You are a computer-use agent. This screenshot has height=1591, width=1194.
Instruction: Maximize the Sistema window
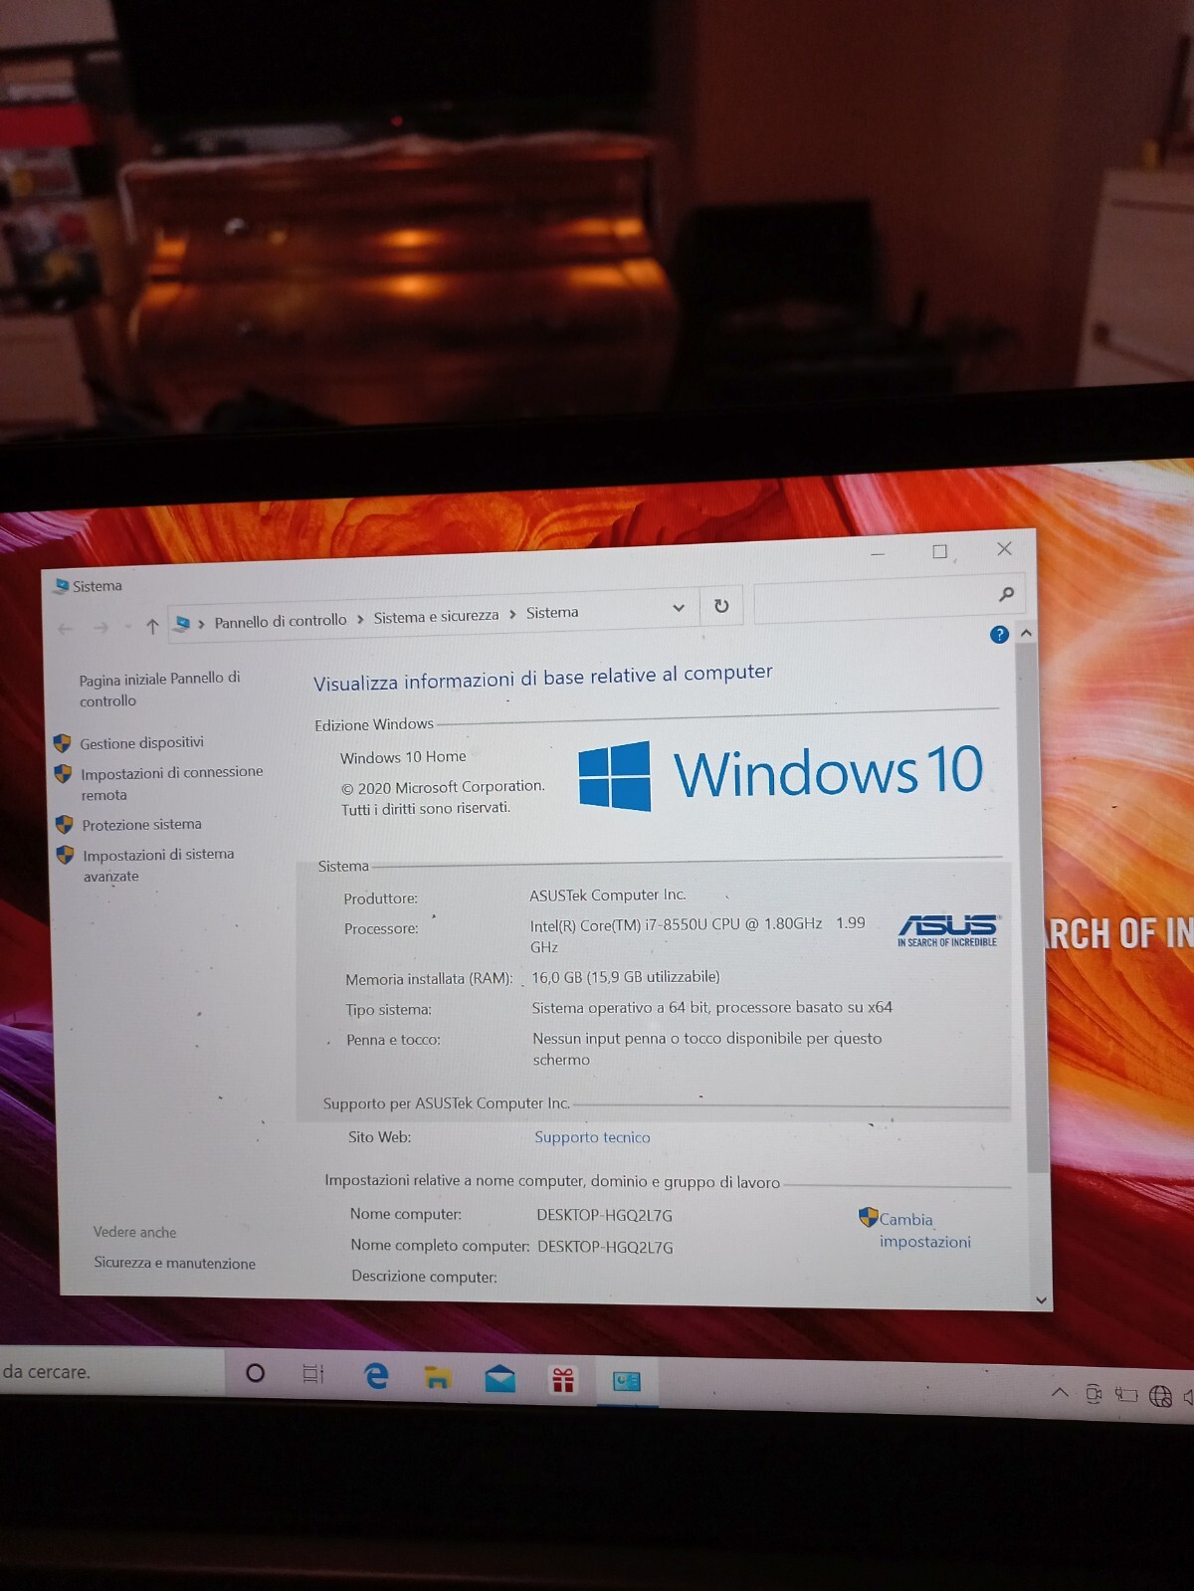point(940,551)
